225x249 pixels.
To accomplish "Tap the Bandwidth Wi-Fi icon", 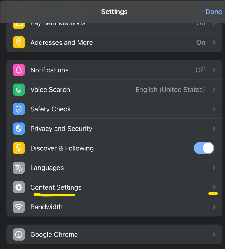I will (19, 207).
